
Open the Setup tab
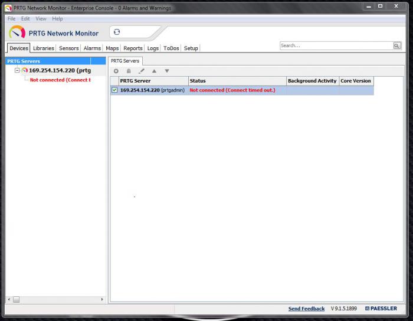[x=191, y=48]
